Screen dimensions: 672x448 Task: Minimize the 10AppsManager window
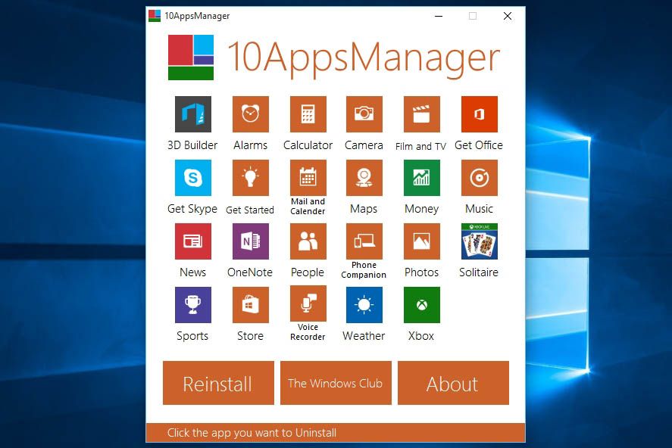point(439,16)
